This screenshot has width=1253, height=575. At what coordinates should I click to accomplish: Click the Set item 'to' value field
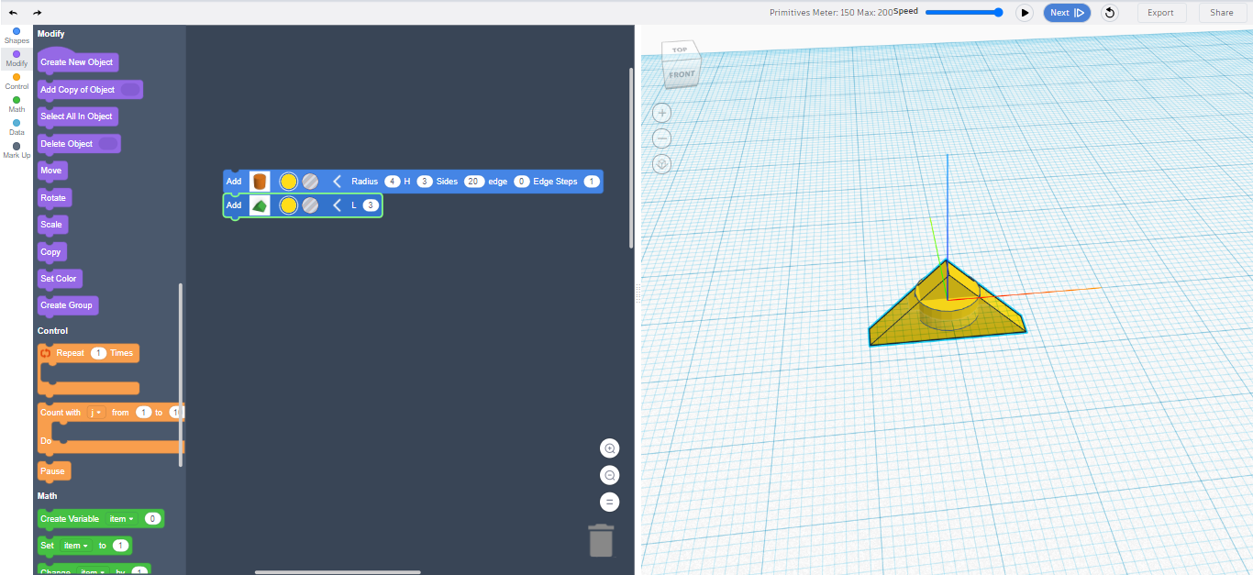(x=120, y=546)
